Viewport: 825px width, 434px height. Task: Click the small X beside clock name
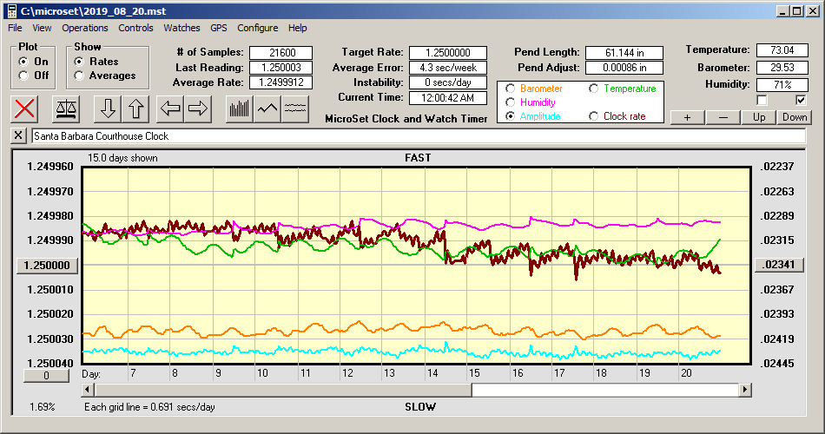(x=18, y=135)
